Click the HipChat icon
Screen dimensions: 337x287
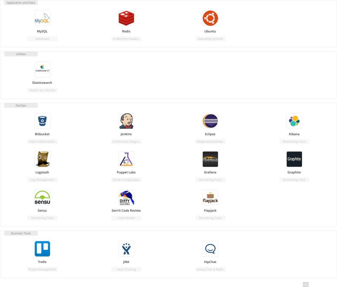coord(210,248)
